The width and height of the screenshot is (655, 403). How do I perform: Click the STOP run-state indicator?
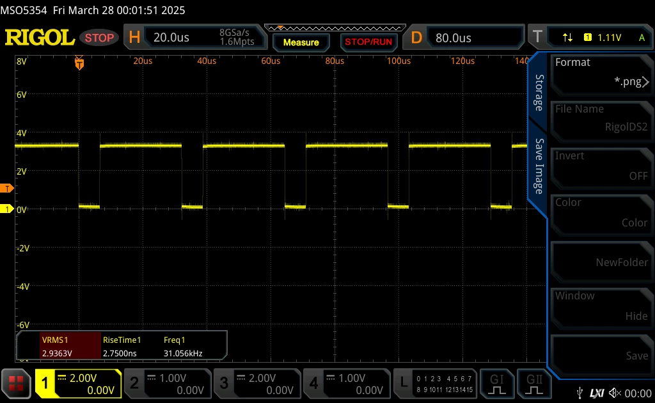tap(99, 38)
